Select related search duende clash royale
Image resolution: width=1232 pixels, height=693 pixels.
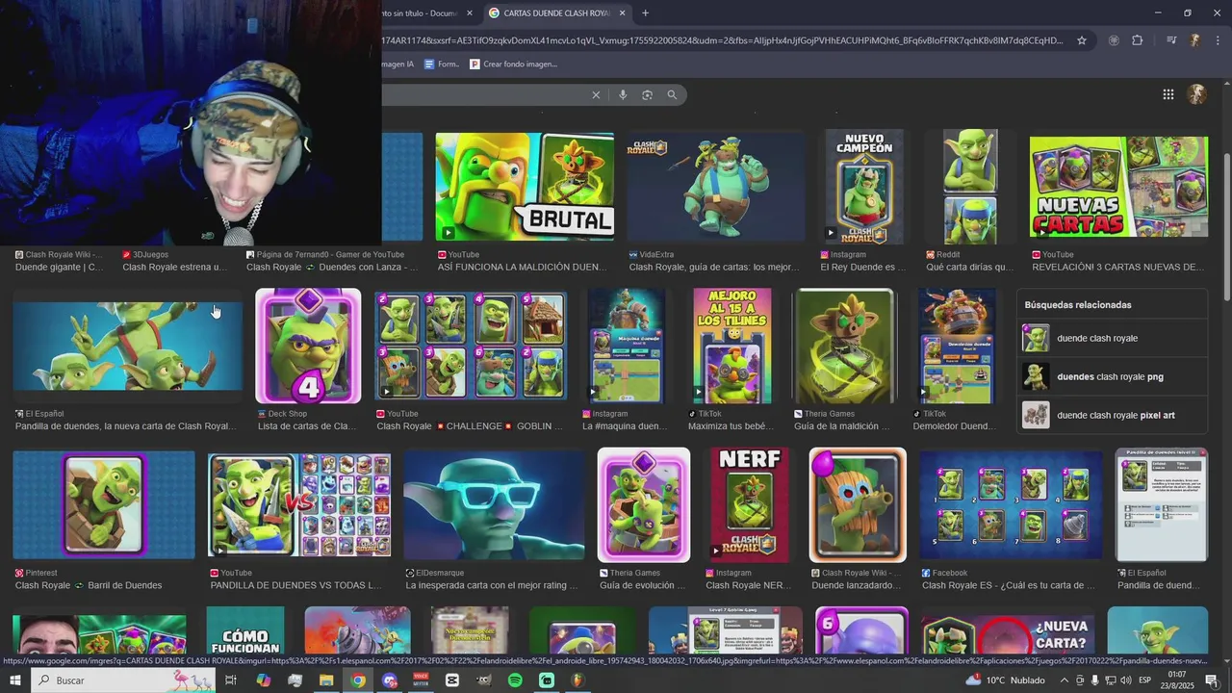pyautogui.click(x=1112, y=338)
